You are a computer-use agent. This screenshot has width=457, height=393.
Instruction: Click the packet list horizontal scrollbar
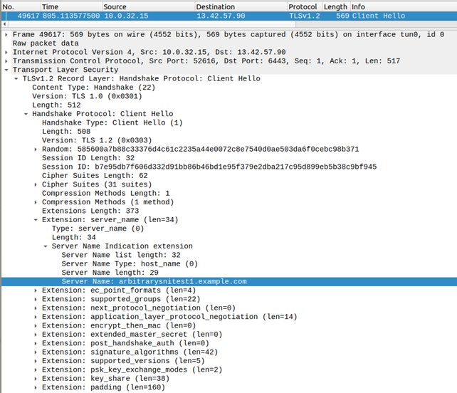(228, 24)
